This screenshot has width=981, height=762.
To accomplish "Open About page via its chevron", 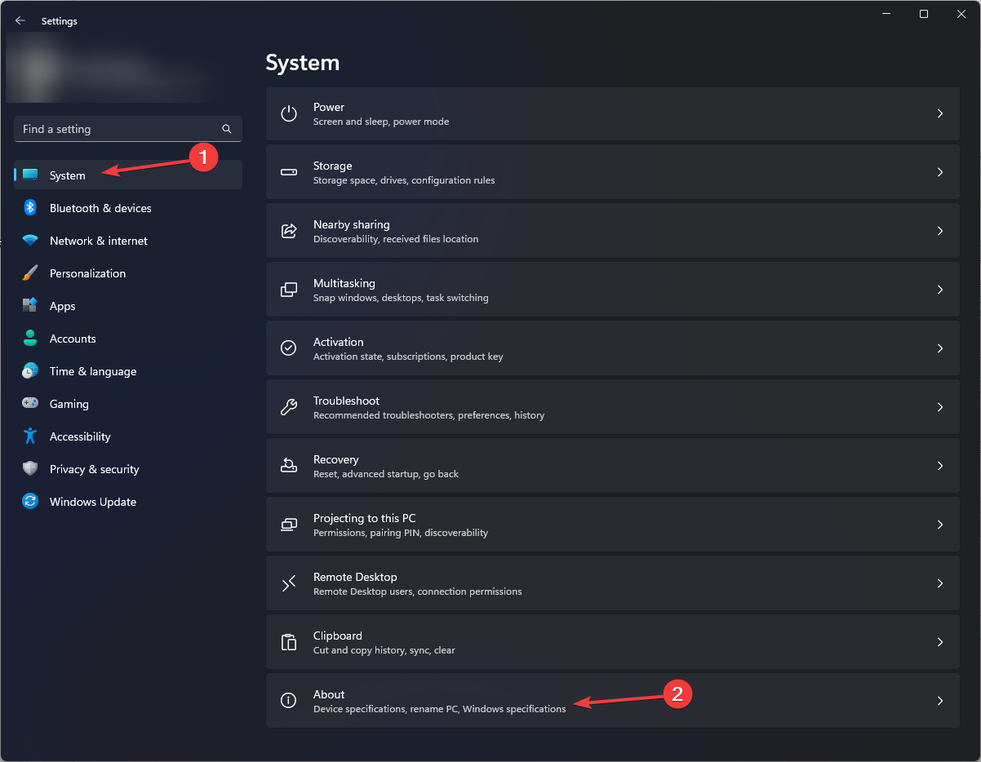I will (940, 702).
